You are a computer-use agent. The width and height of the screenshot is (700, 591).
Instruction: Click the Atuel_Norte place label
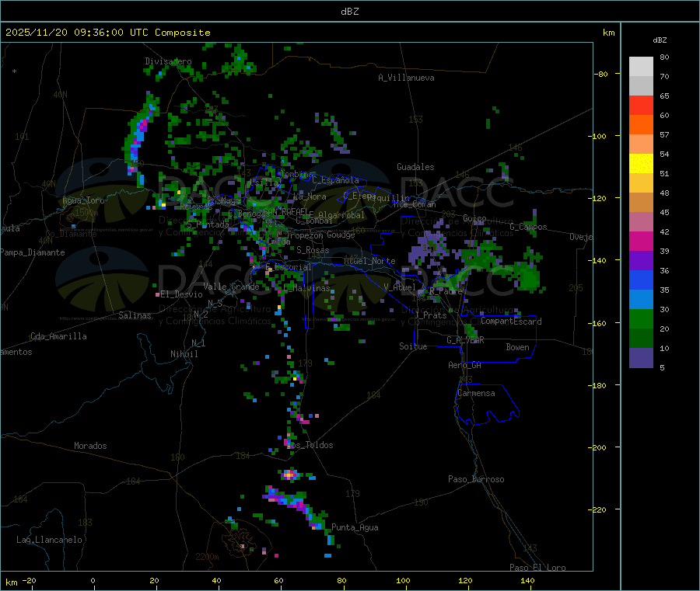tap(369, 261)
